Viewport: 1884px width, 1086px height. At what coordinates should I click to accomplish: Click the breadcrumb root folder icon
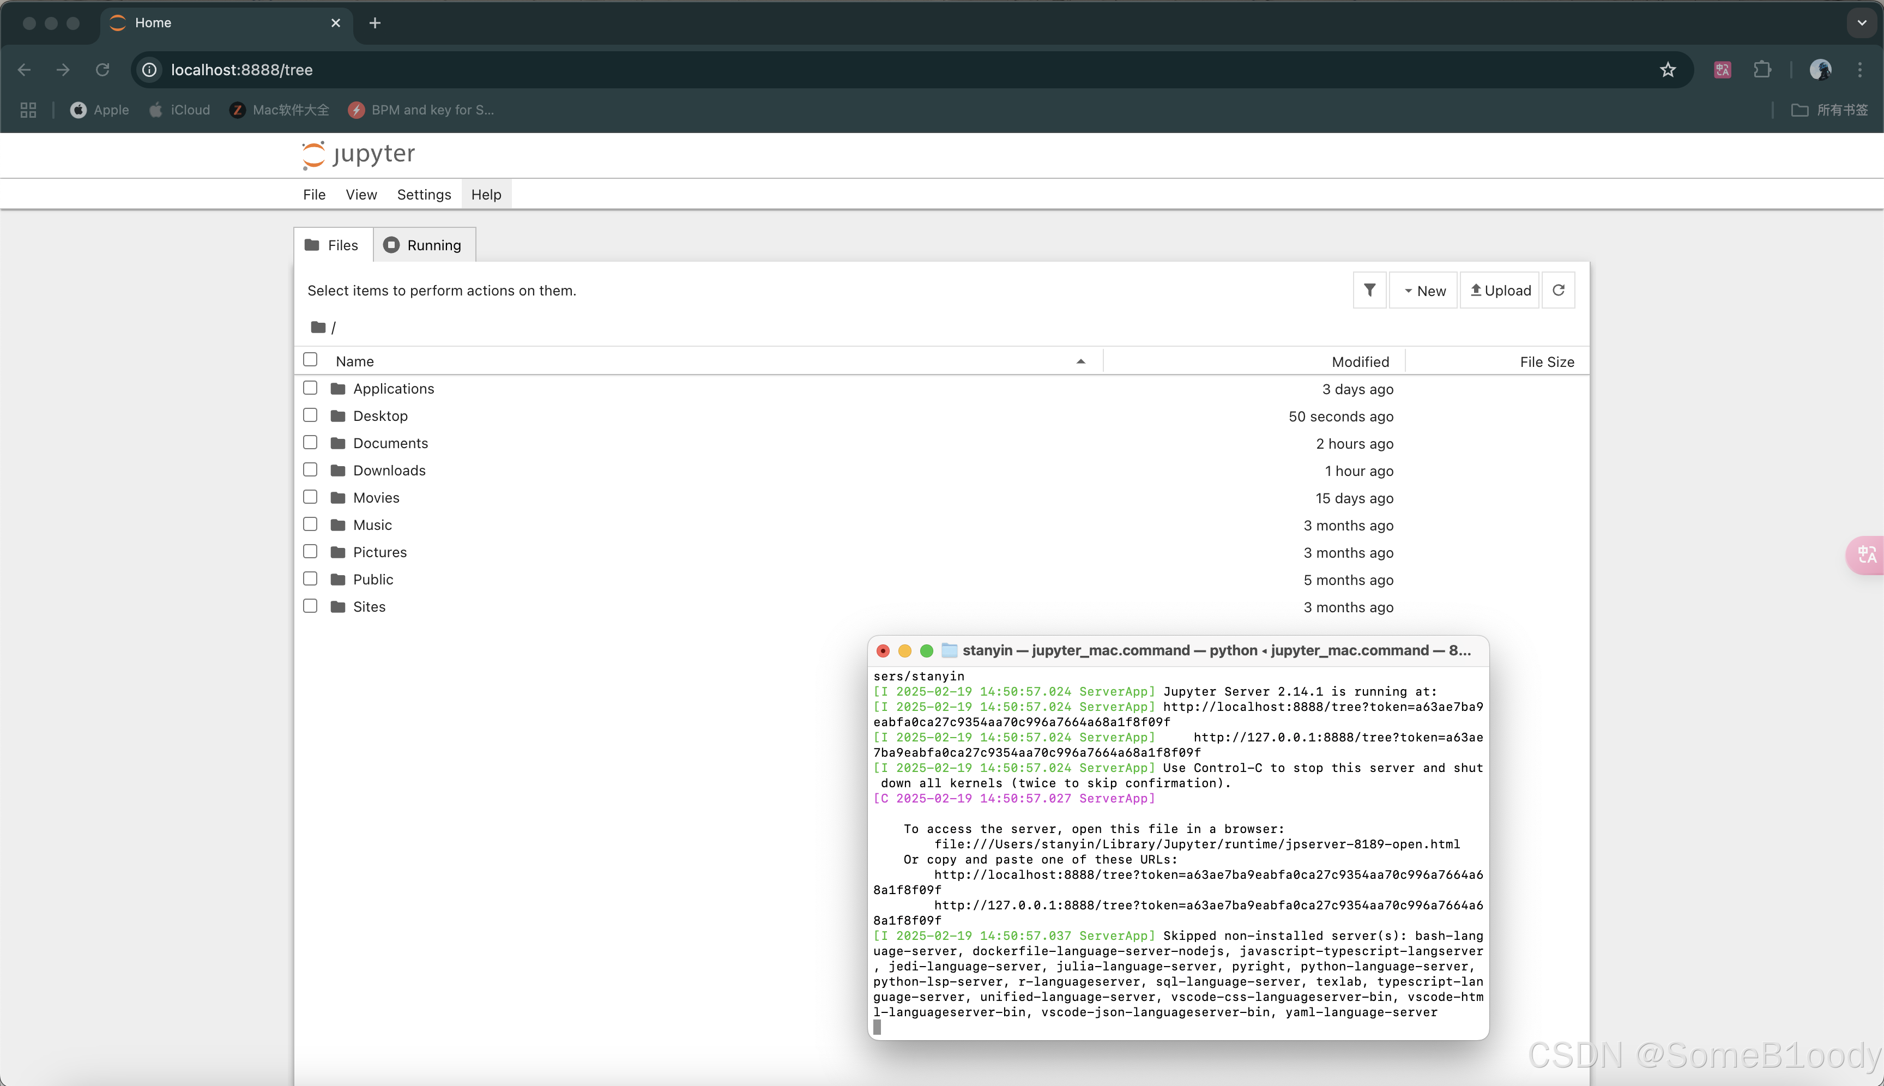(318, 327)
